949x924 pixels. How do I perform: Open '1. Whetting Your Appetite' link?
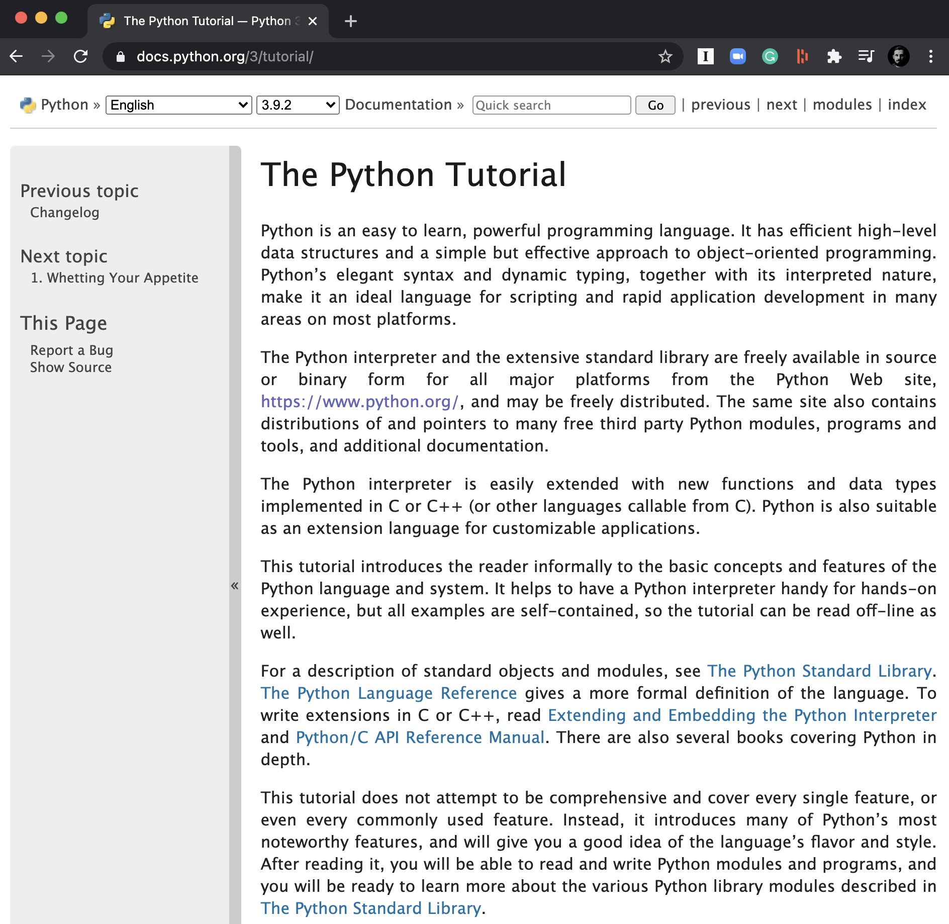click(115, 278)
